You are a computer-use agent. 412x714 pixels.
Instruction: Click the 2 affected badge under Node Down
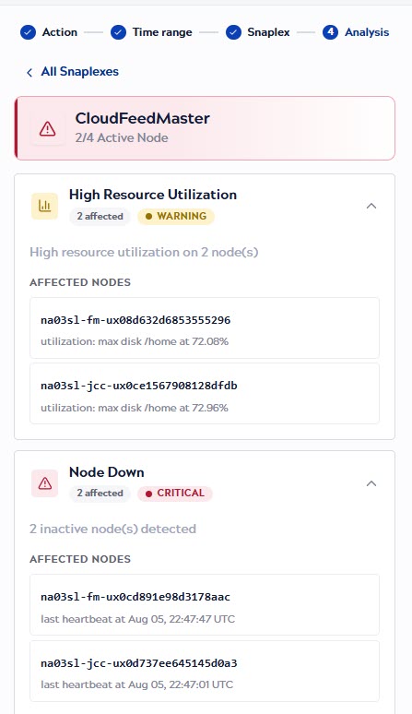click(100, 494)
